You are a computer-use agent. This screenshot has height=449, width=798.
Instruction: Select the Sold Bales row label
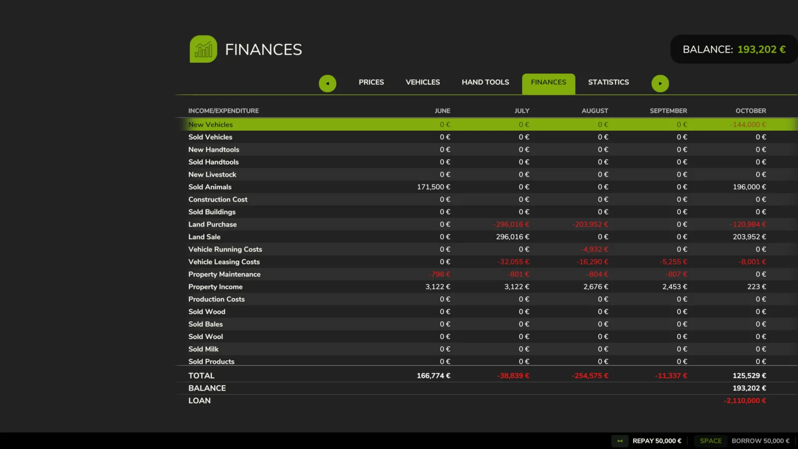[205, 324]
